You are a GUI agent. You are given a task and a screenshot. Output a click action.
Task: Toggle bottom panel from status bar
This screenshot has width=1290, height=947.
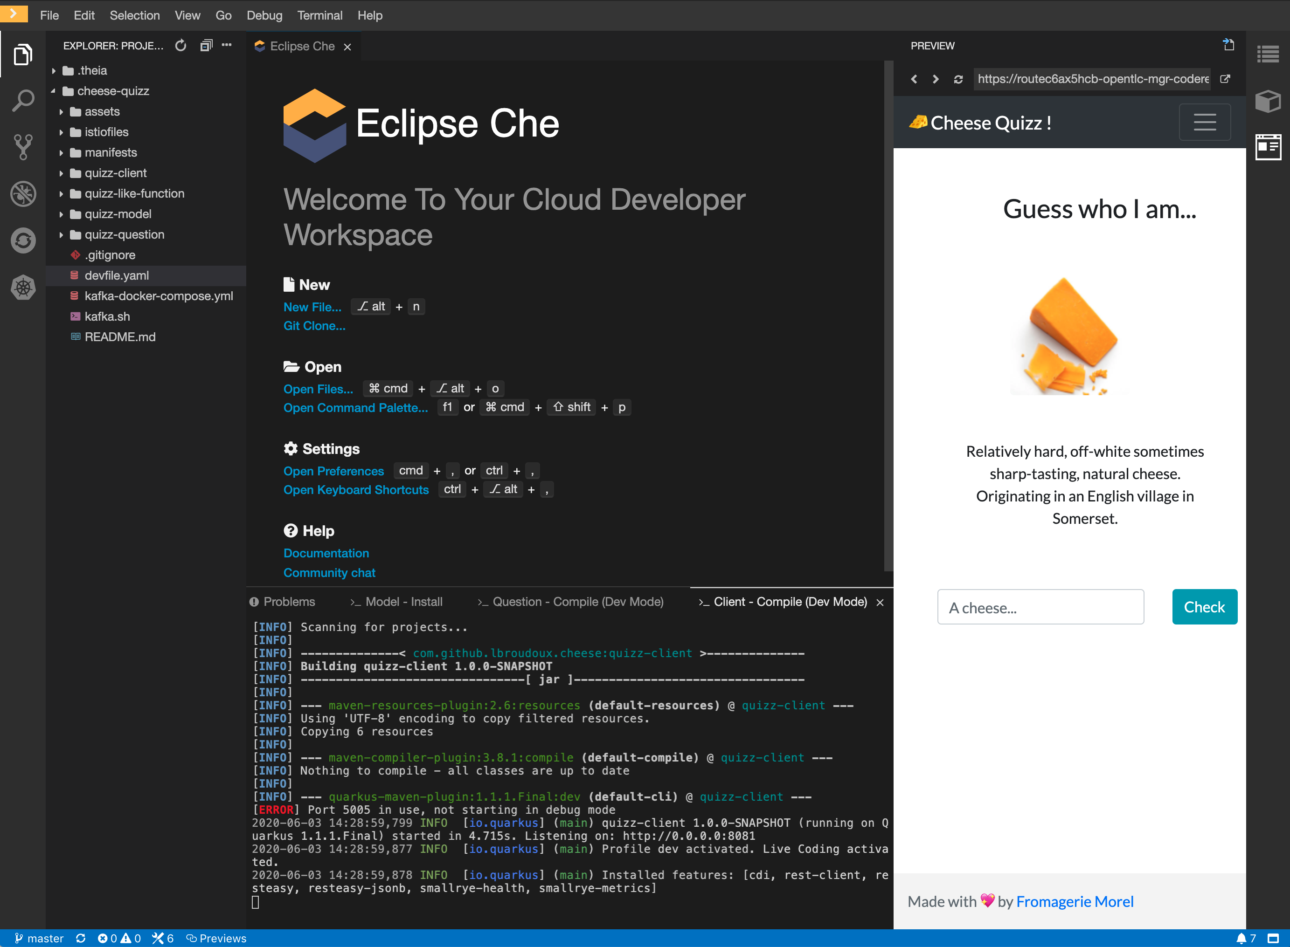coord(1273,939)
